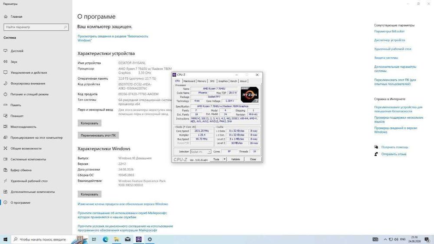
Task: Open the touch keyboard tray icon
Action: (x=375, y=239)
